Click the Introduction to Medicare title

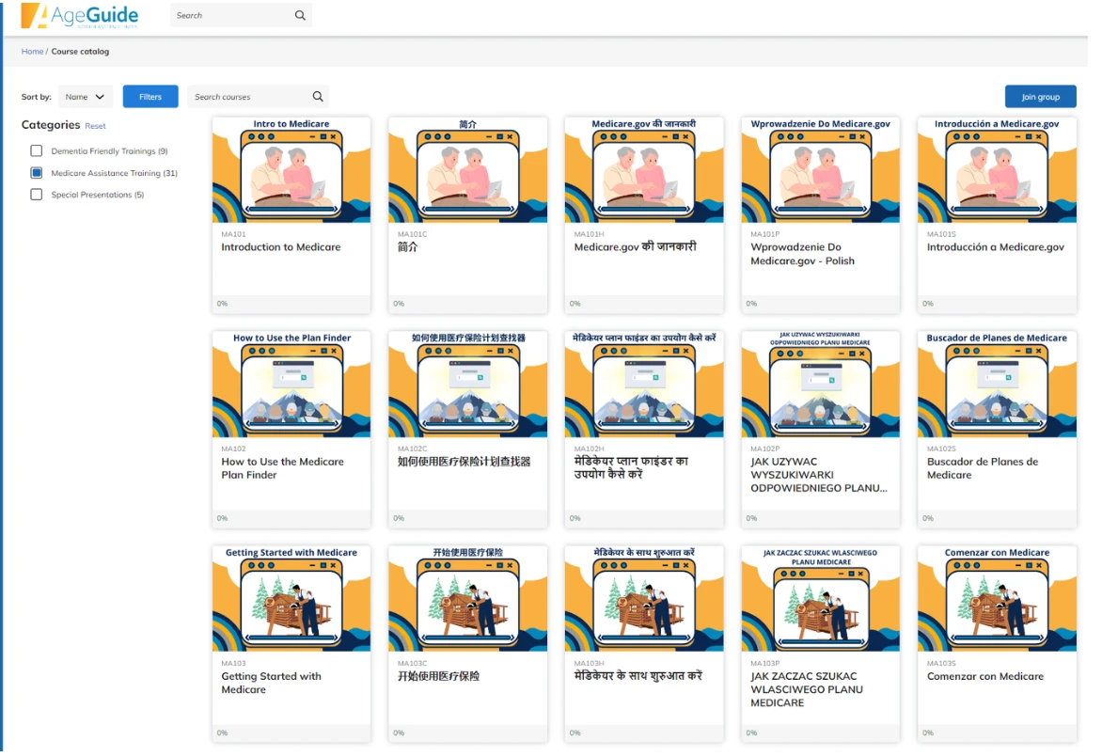281,247
